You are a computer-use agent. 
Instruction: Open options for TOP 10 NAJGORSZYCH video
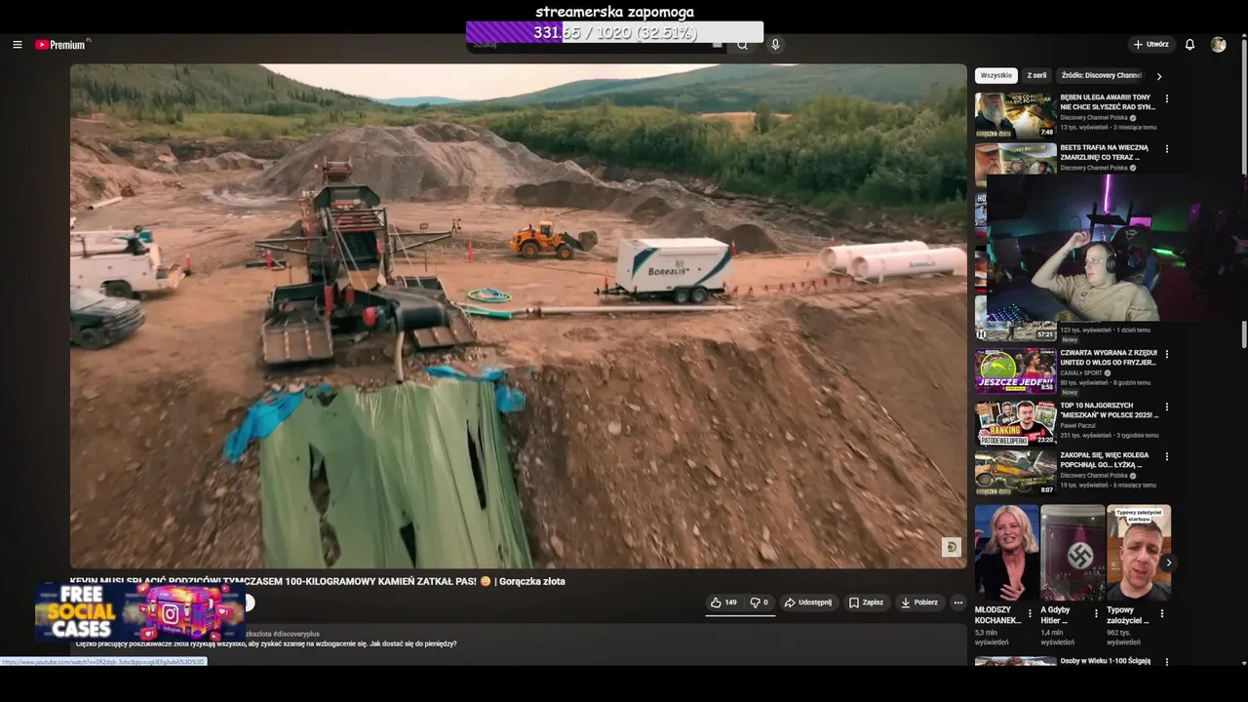(1166, 407)
